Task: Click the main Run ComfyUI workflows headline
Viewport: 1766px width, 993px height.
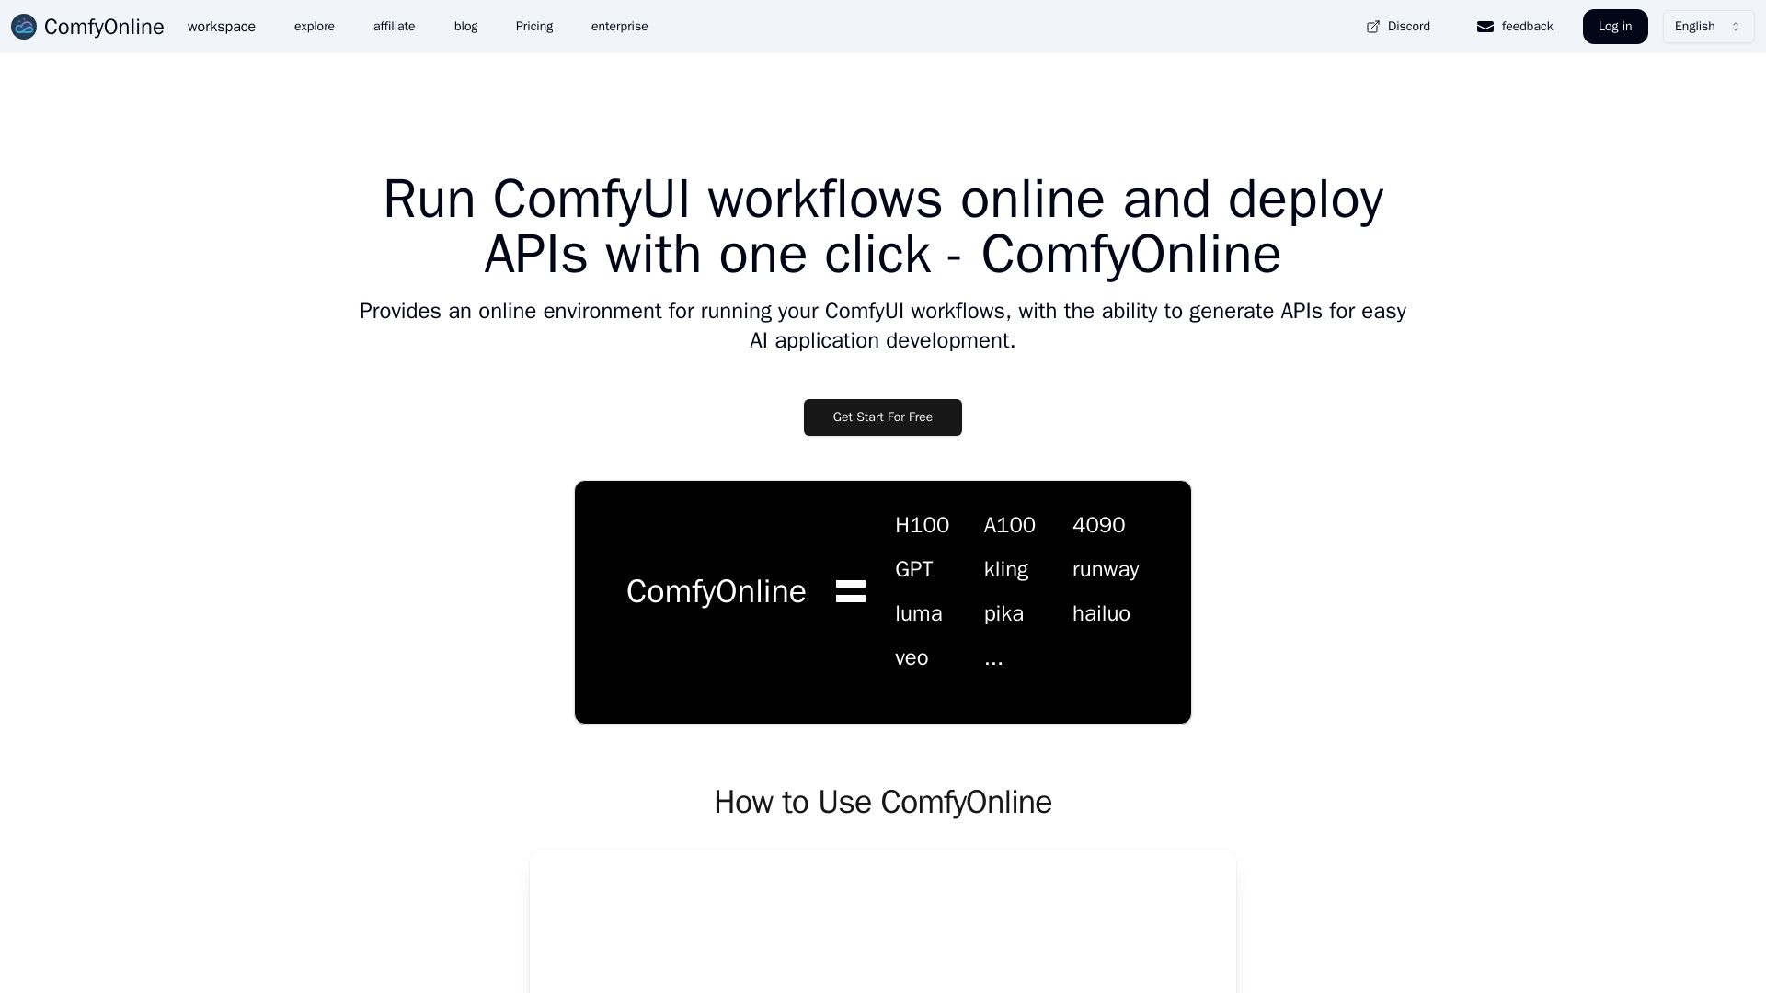Action: (883, 226)
